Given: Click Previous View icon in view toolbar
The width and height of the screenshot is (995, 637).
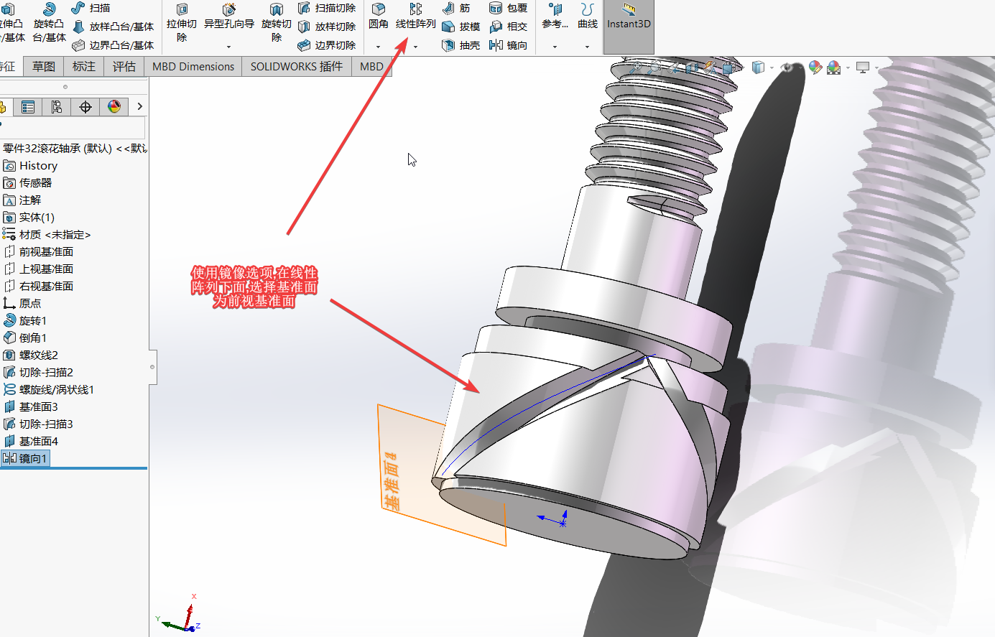Looking at the screenshot, I should click(673, 68).
